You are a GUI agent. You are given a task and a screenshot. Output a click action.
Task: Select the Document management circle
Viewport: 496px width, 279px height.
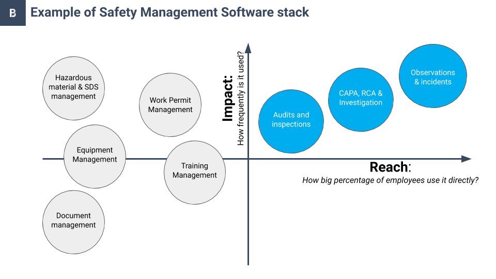73,221
